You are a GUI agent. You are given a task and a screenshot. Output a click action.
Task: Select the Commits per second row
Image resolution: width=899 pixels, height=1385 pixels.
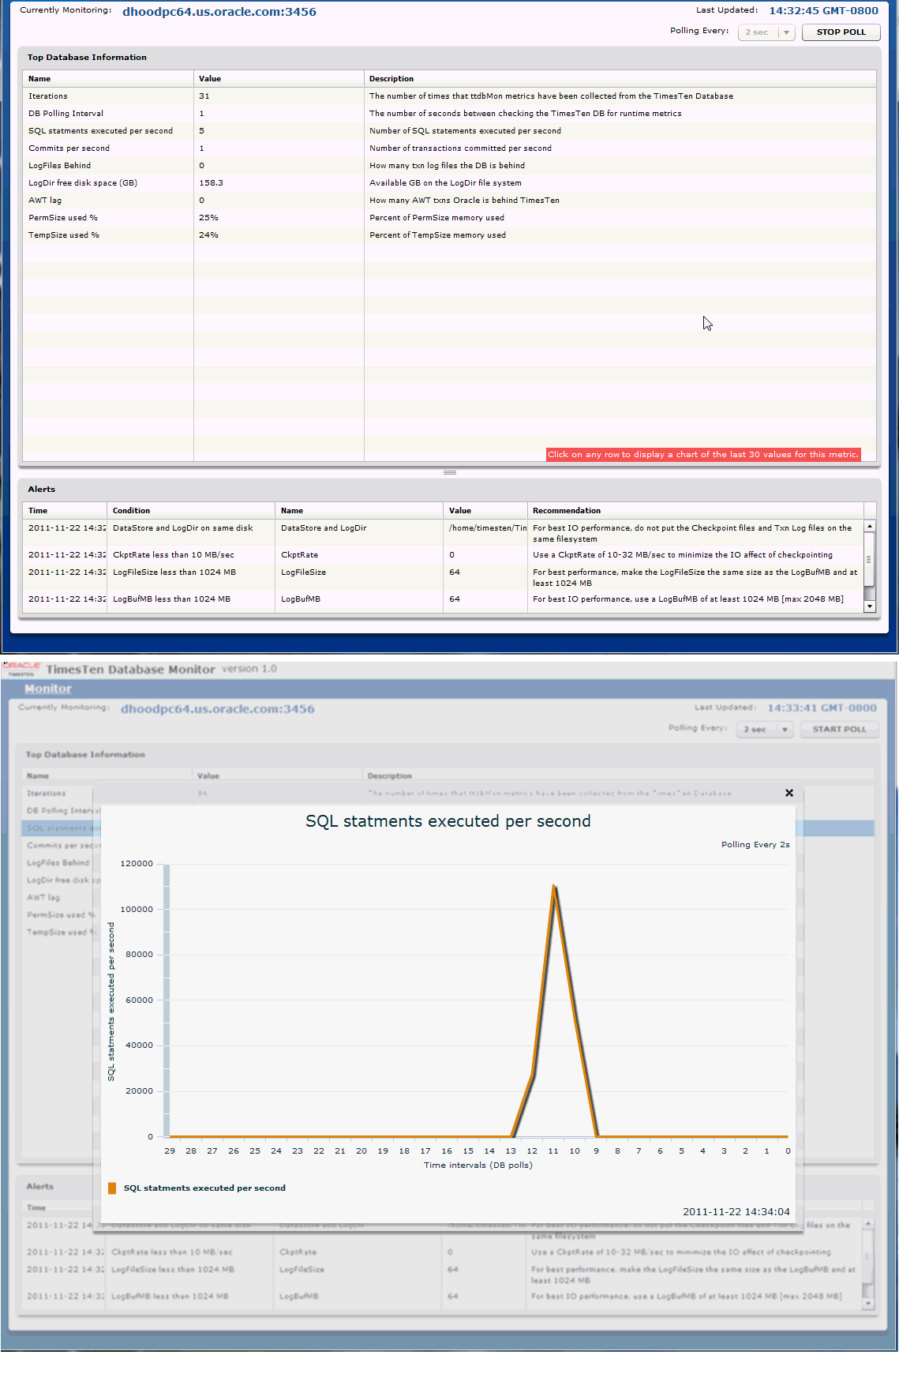(449, 148)
